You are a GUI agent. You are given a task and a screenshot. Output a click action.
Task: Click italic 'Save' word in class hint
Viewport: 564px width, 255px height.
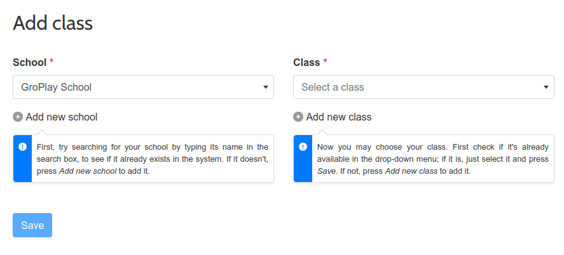(326, 171)
